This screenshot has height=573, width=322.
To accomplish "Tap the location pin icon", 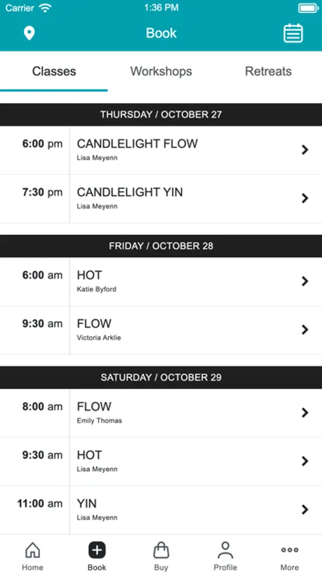I will coord(29,33).
